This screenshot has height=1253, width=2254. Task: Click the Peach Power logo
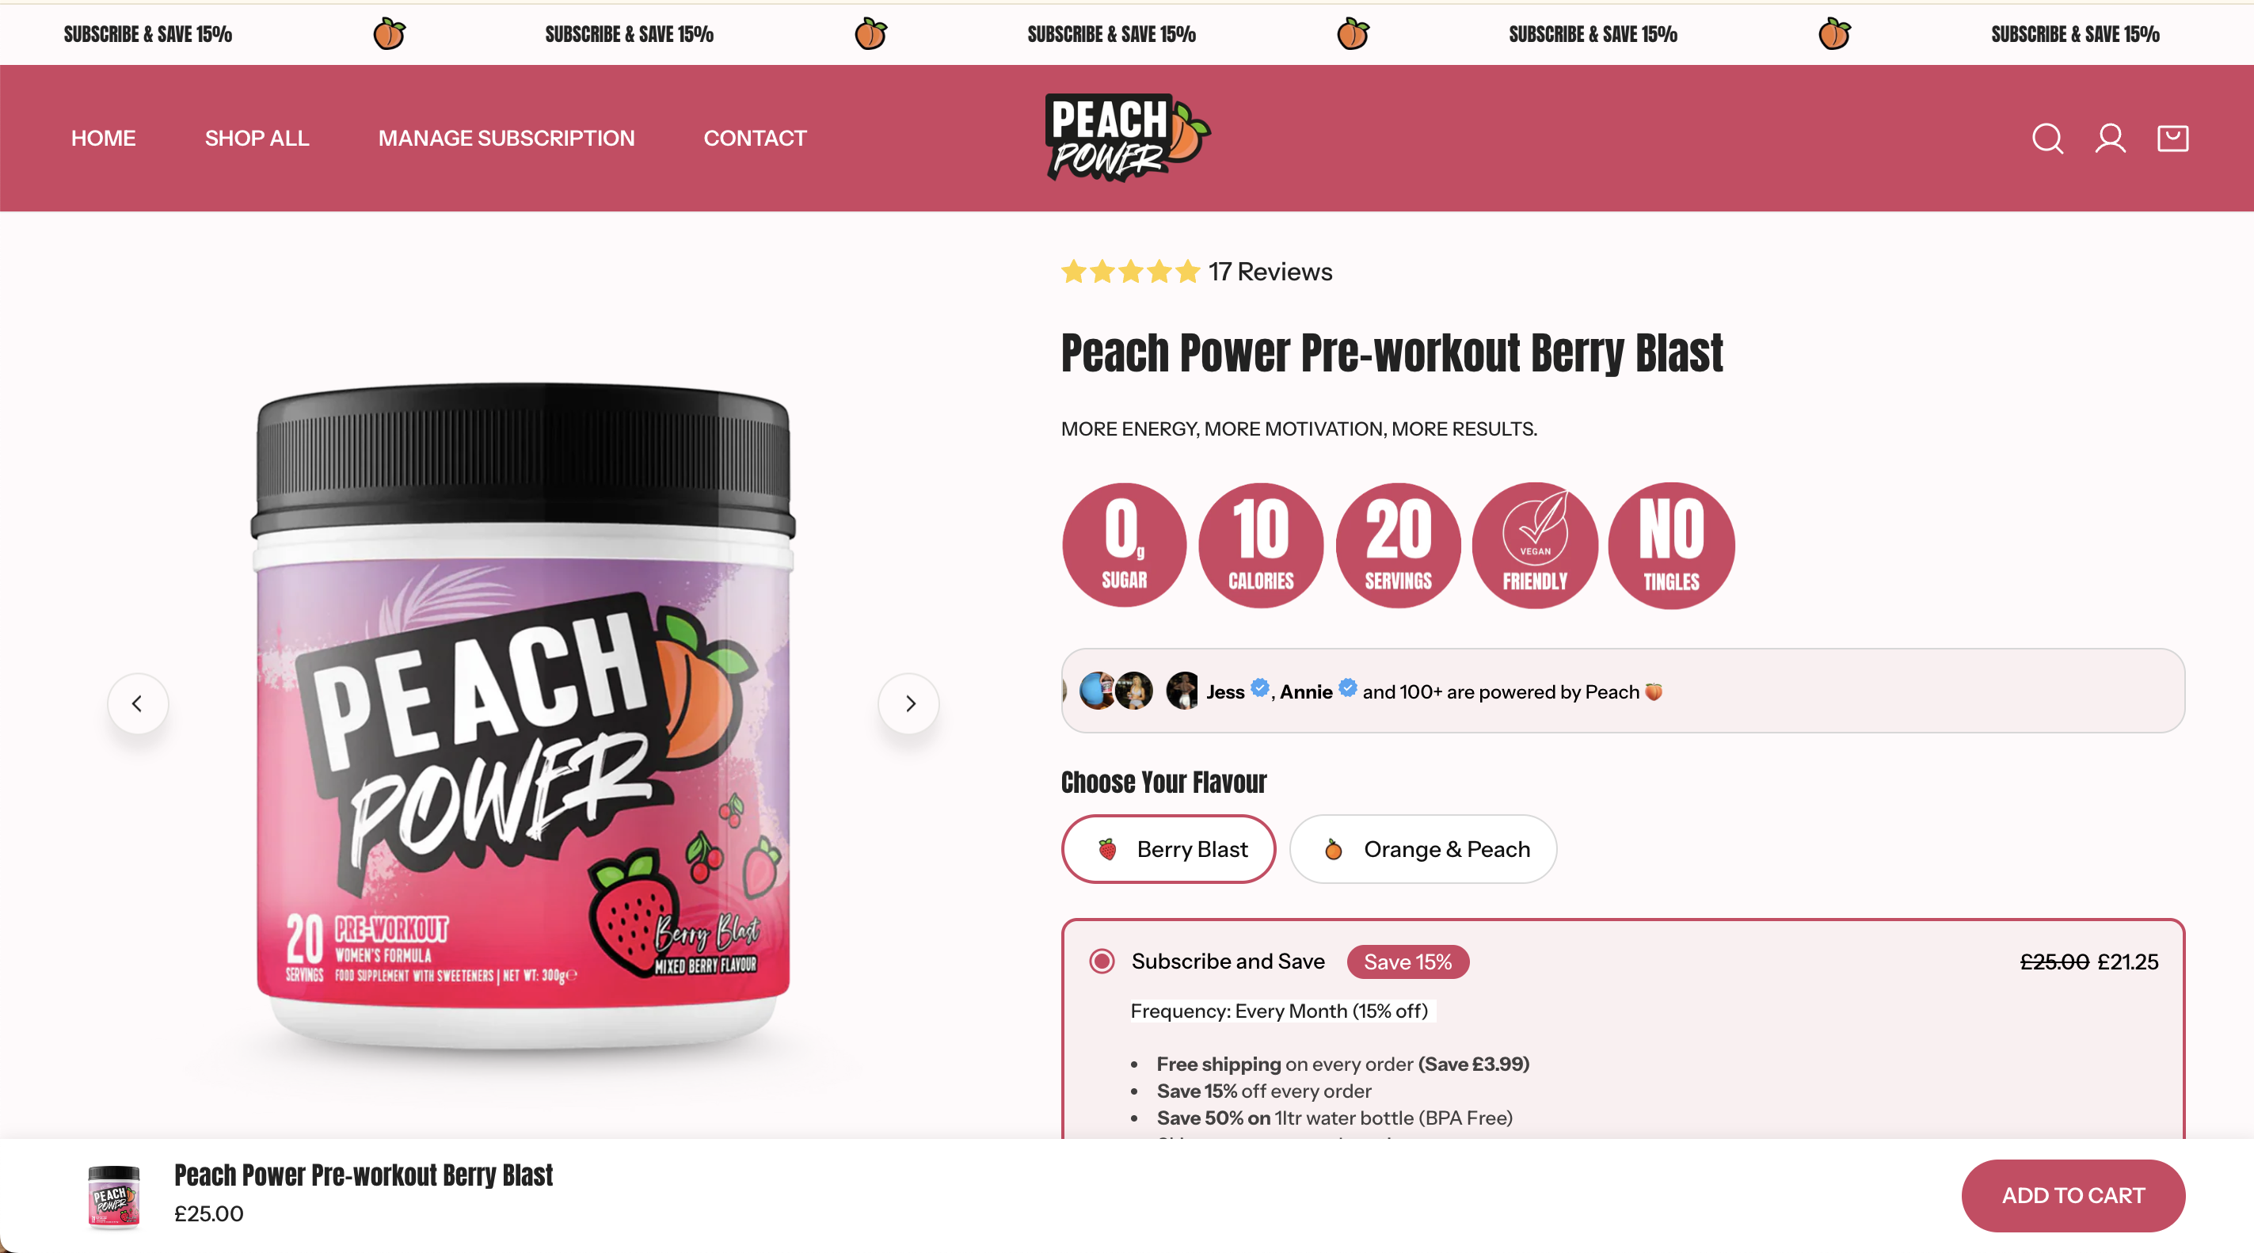tap(1127, 139)
